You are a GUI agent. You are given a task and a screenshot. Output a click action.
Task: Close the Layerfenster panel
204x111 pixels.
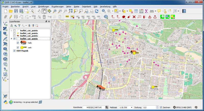(x=49, y=22)
